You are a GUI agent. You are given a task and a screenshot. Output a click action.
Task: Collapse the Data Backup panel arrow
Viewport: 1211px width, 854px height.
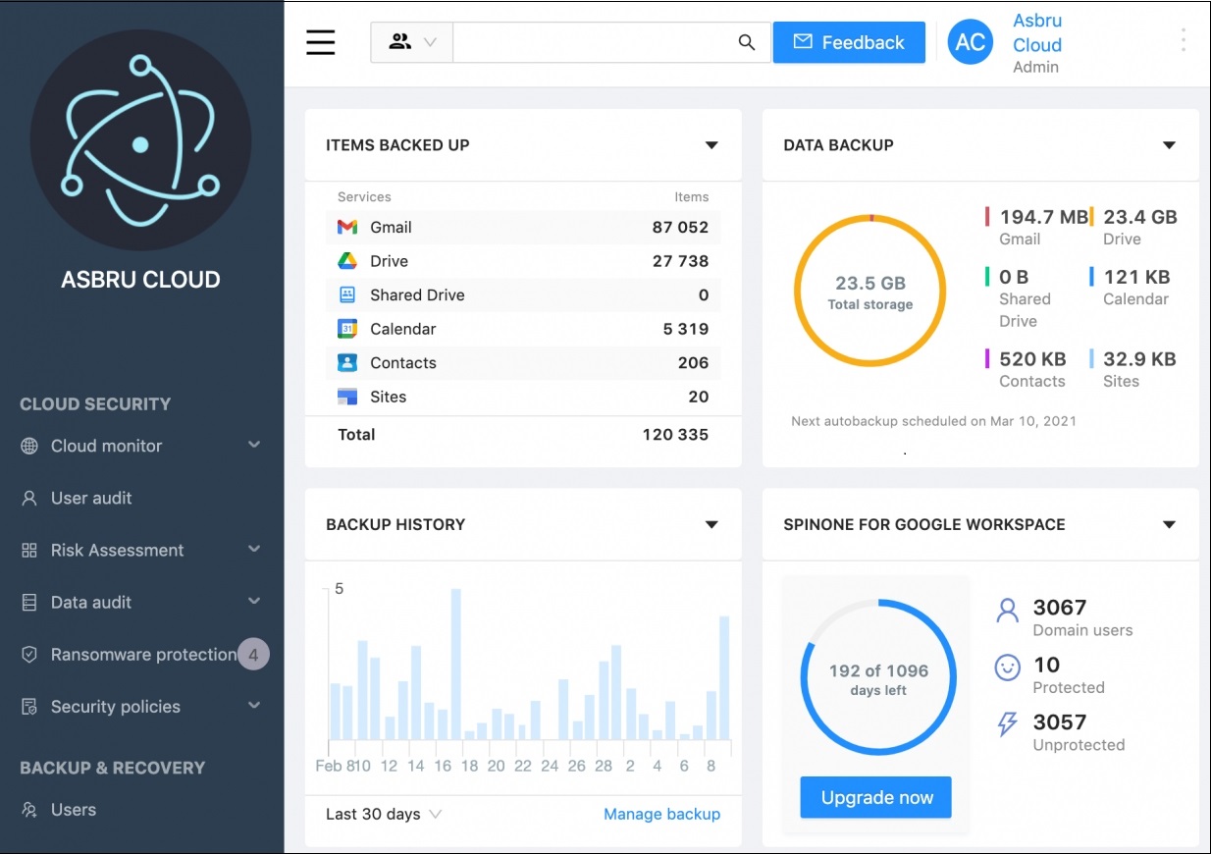pyautogui.click(x=1169, y=145)
